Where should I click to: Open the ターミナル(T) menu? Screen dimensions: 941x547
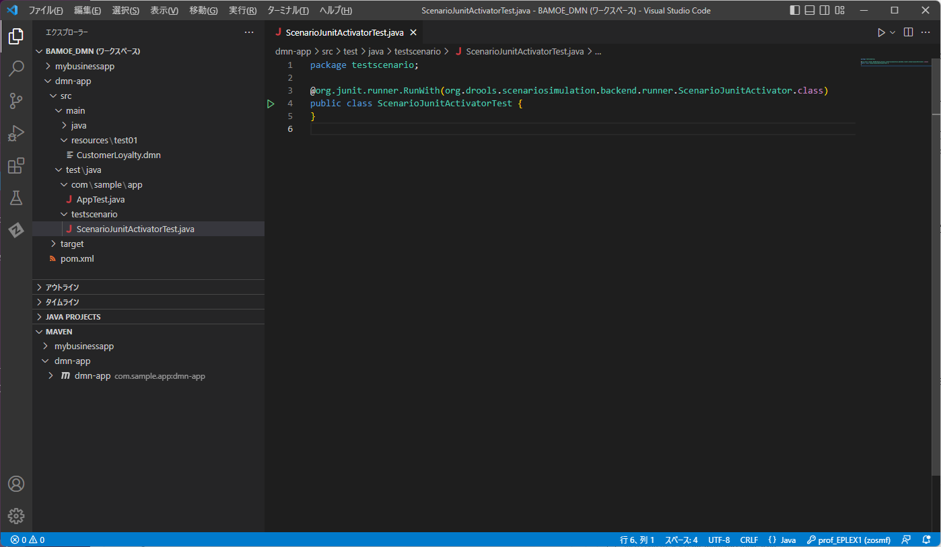pyautogui.click(x=288, y=10)
